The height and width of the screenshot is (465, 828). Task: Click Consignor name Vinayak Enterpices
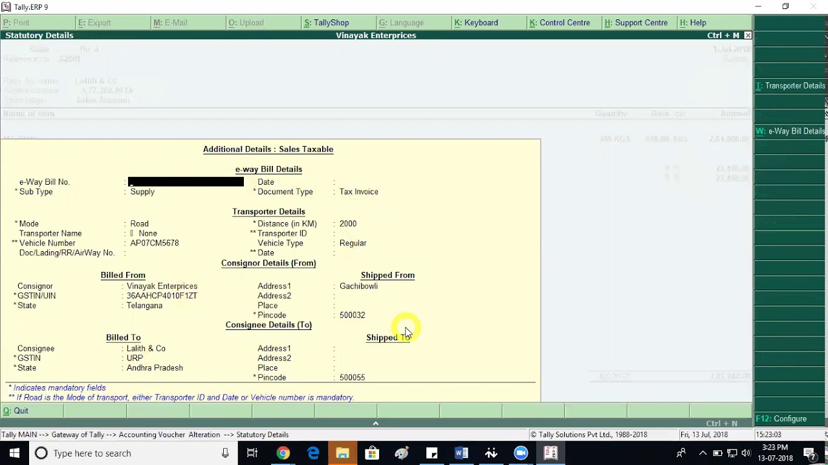tap(162, 286)
